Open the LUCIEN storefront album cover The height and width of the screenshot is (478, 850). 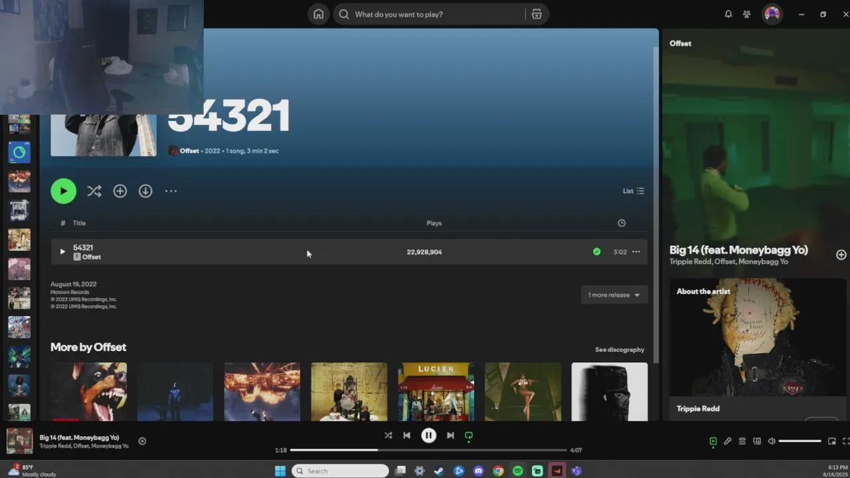pos(436,392)
